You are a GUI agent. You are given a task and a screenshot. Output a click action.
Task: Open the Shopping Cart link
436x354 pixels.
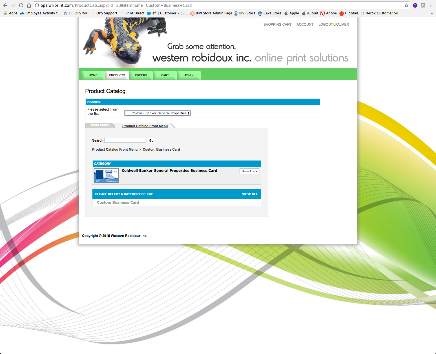277,25
